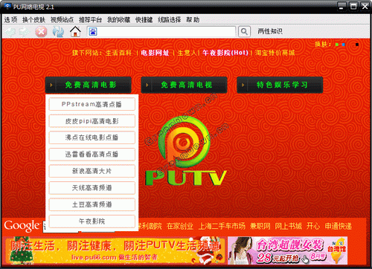Go to the home page icon
The image size is (372, 269).
(x=75, y=31)
